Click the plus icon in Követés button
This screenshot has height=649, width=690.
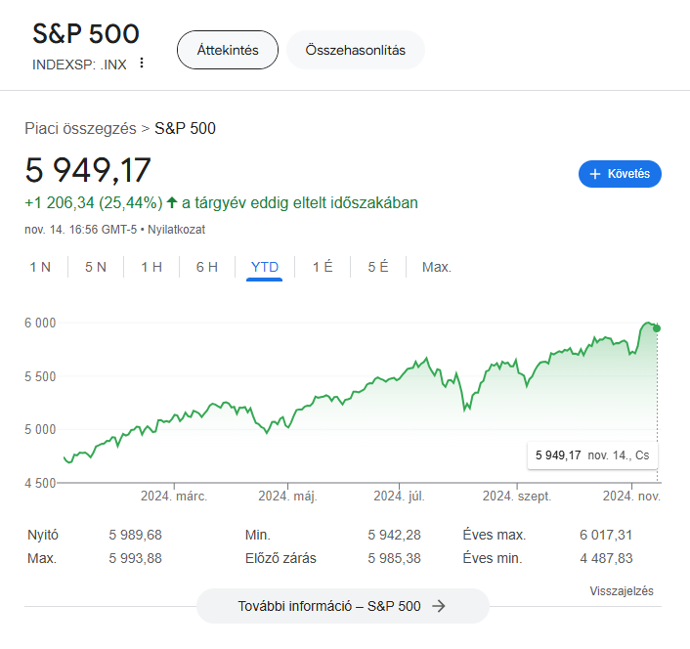coord(595,174)
